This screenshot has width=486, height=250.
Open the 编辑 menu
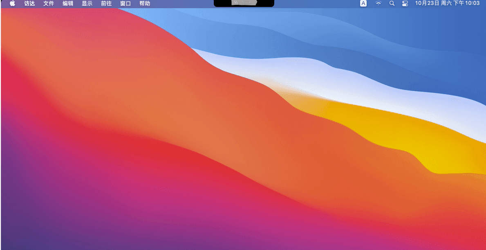68,3
